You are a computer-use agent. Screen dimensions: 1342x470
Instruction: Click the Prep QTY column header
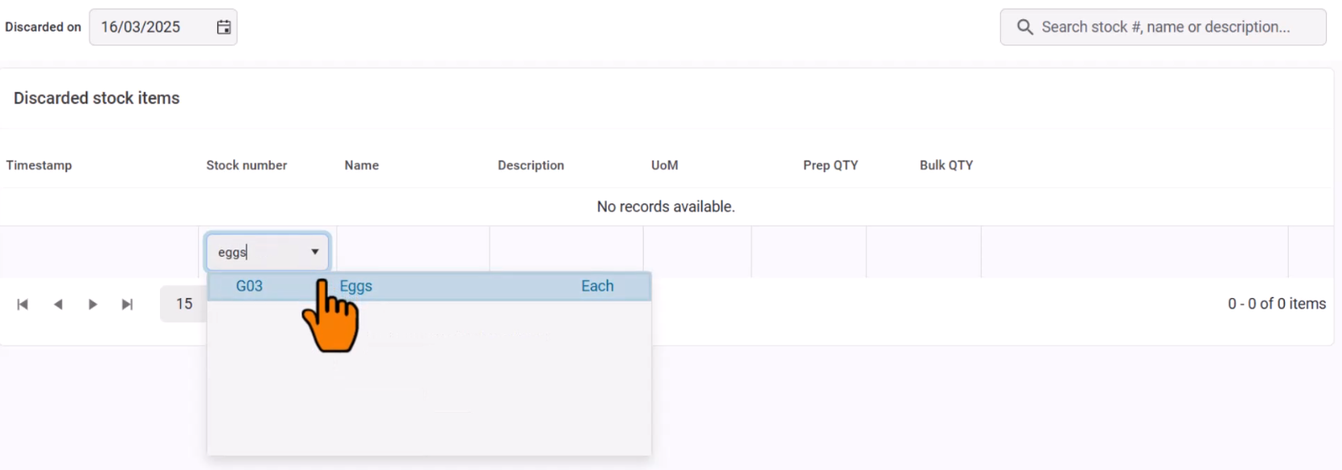coord(830,166)
